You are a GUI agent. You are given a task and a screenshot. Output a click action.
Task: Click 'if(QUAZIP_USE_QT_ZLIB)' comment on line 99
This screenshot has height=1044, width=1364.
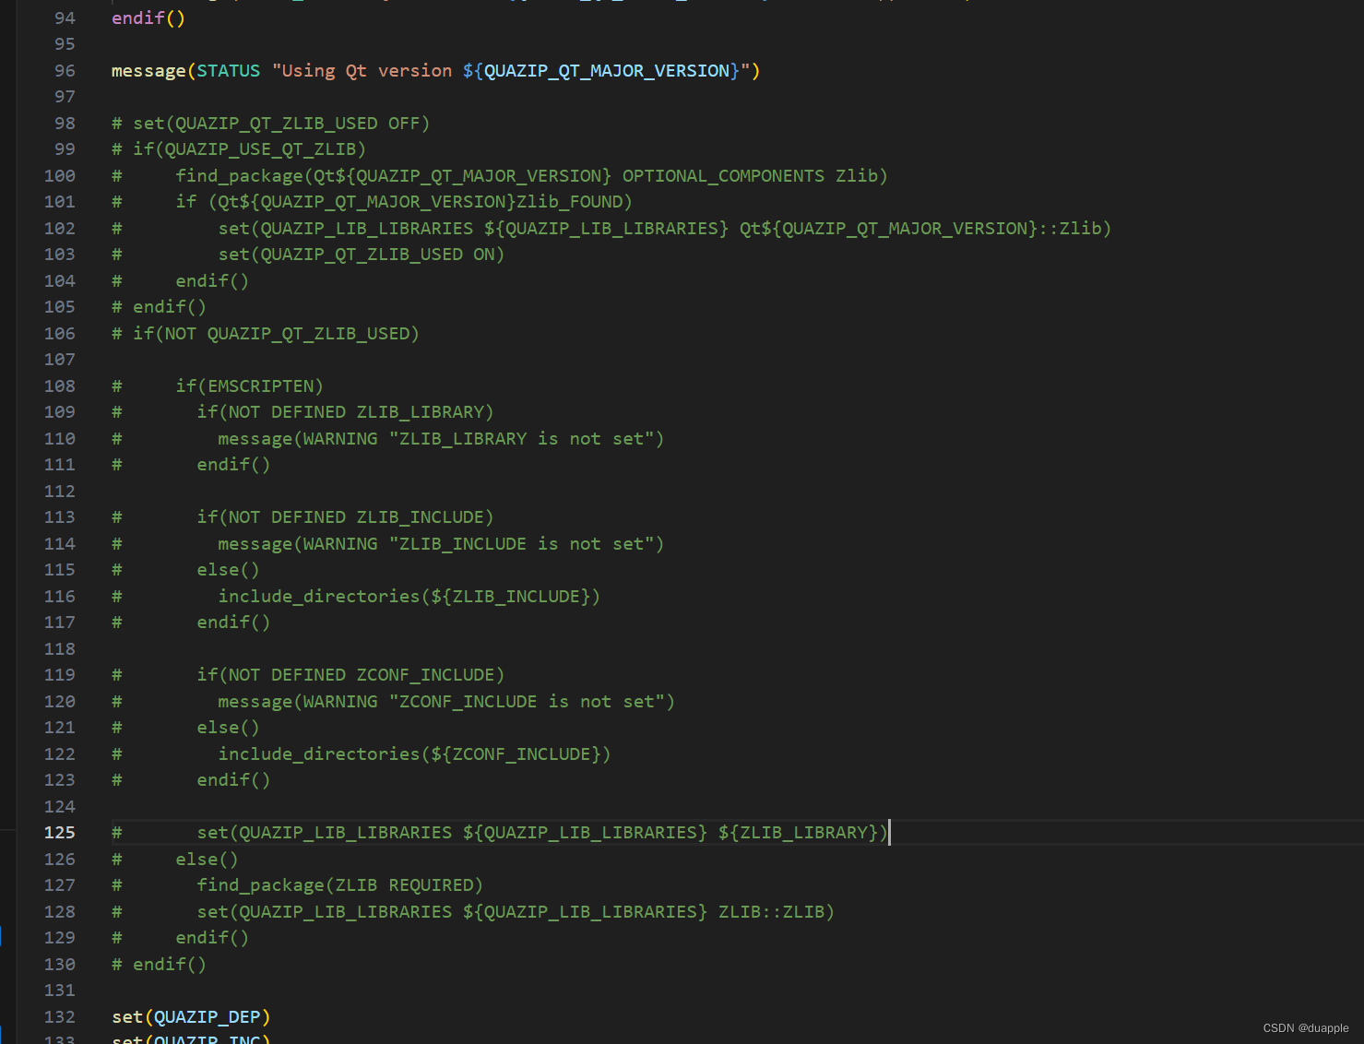[249, 149]
